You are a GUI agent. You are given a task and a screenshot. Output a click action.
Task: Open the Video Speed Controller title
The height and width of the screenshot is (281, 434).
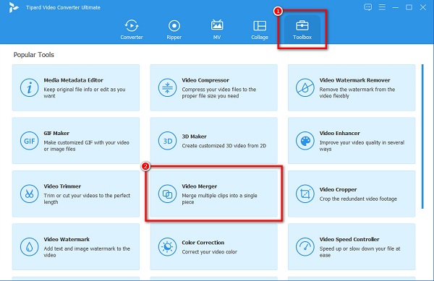pos(349,239)
